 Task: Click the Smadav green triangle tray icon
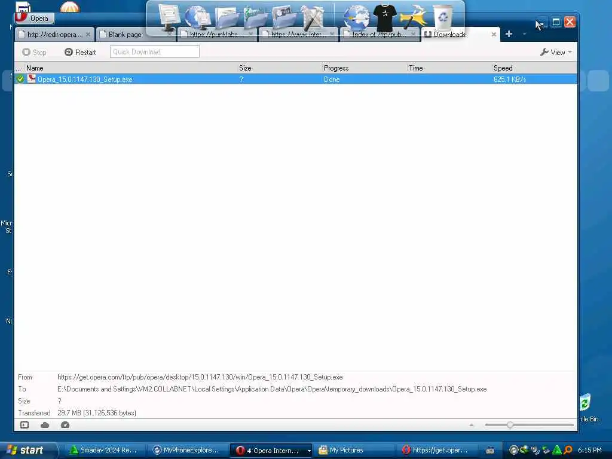pos(557,450)
